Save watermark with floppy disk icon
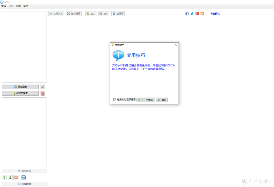This screenshot has width=274, height=187. pos(24,178)
